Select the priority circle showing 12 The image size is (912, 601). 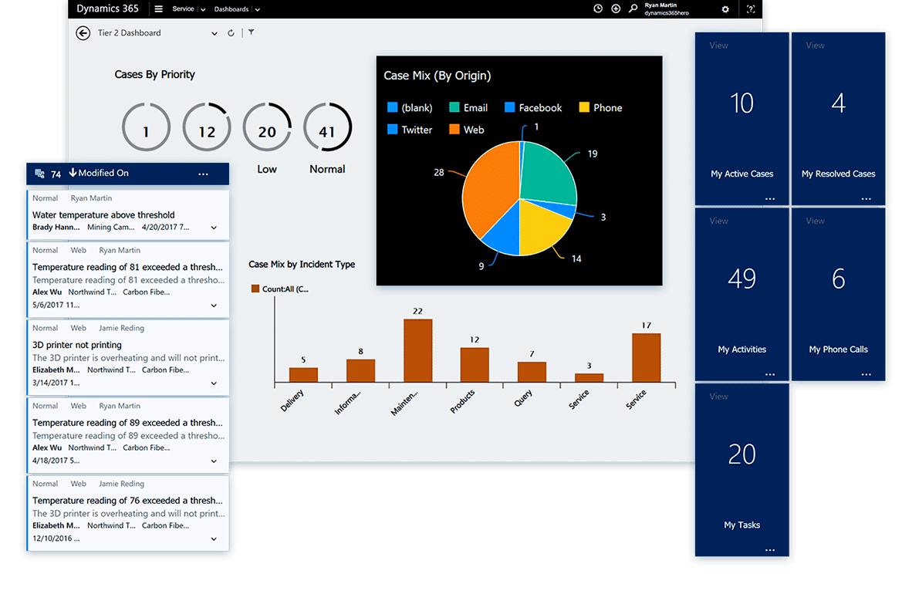click(x=207, y=127)
